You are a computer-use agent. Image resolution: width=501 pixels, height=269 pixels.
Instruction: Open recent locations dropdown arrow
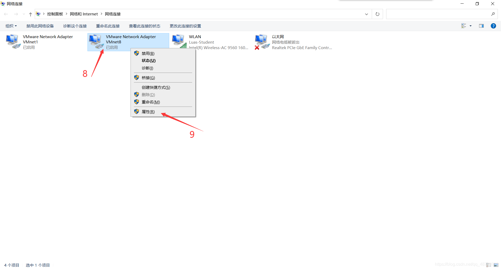pyautogui.click(x=24, y=14)
